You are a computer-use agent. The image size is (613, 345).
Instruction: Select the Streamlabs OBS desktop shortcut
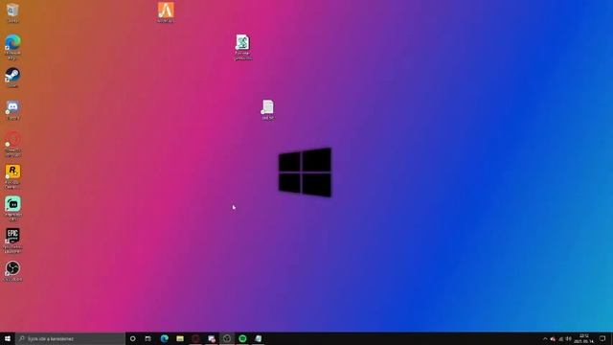click(12, 209)
